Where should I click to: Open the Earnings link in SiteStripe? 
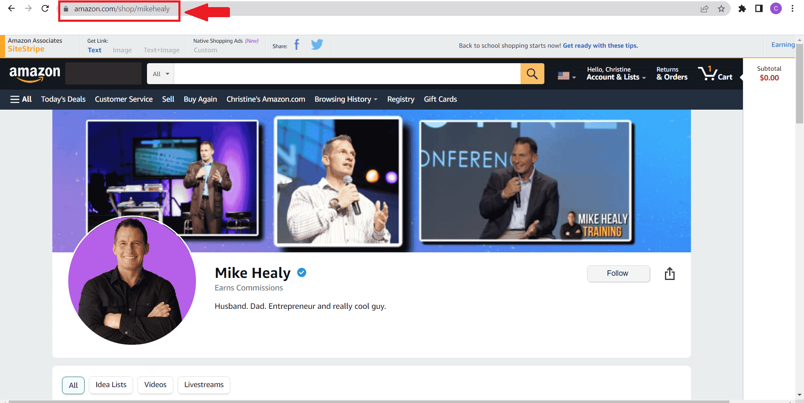(x=783, y=45)
